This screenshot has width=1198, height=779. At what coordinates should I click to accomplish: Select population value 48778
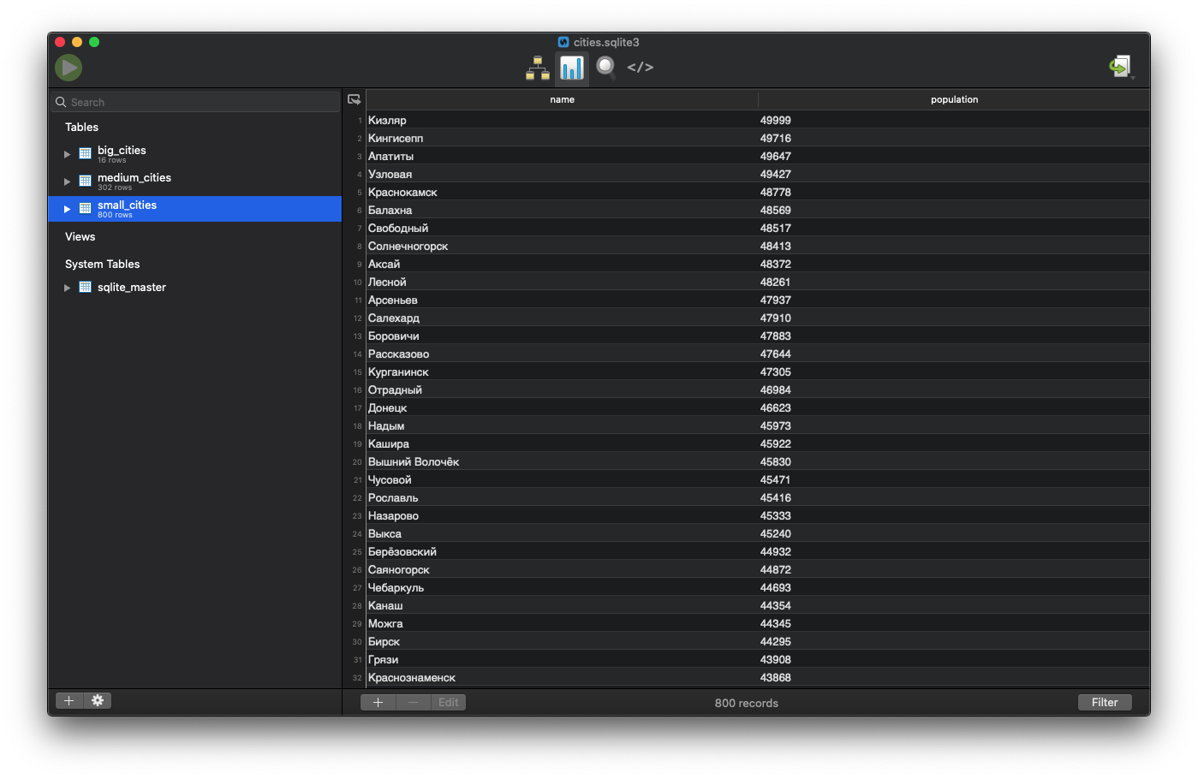tap(954, 192)
